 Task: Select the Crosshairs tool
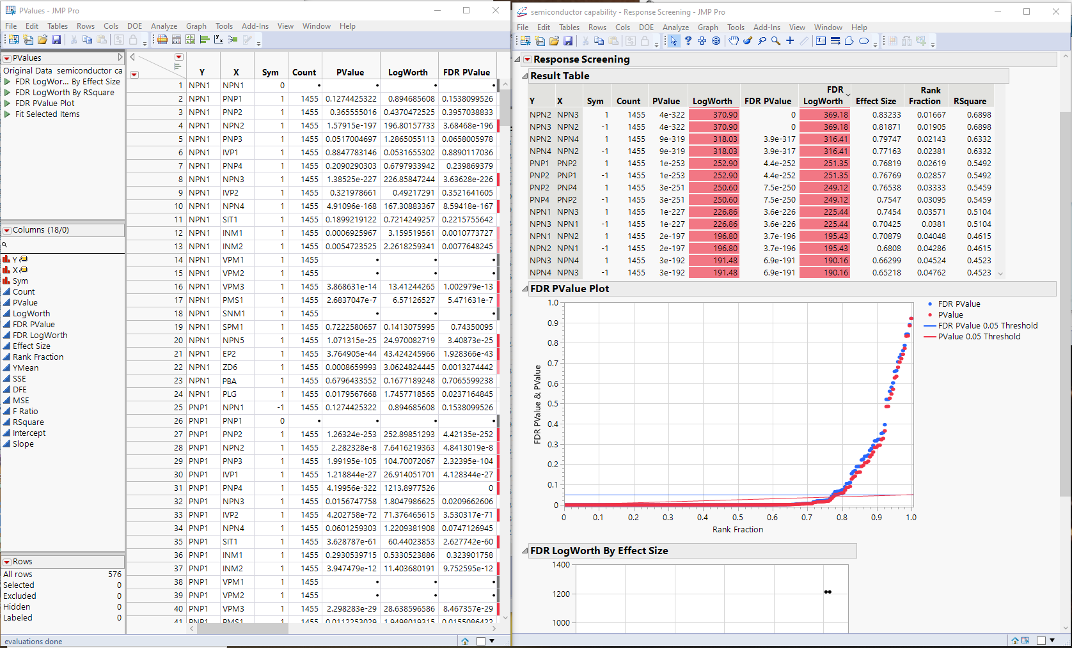click(790, 41)
